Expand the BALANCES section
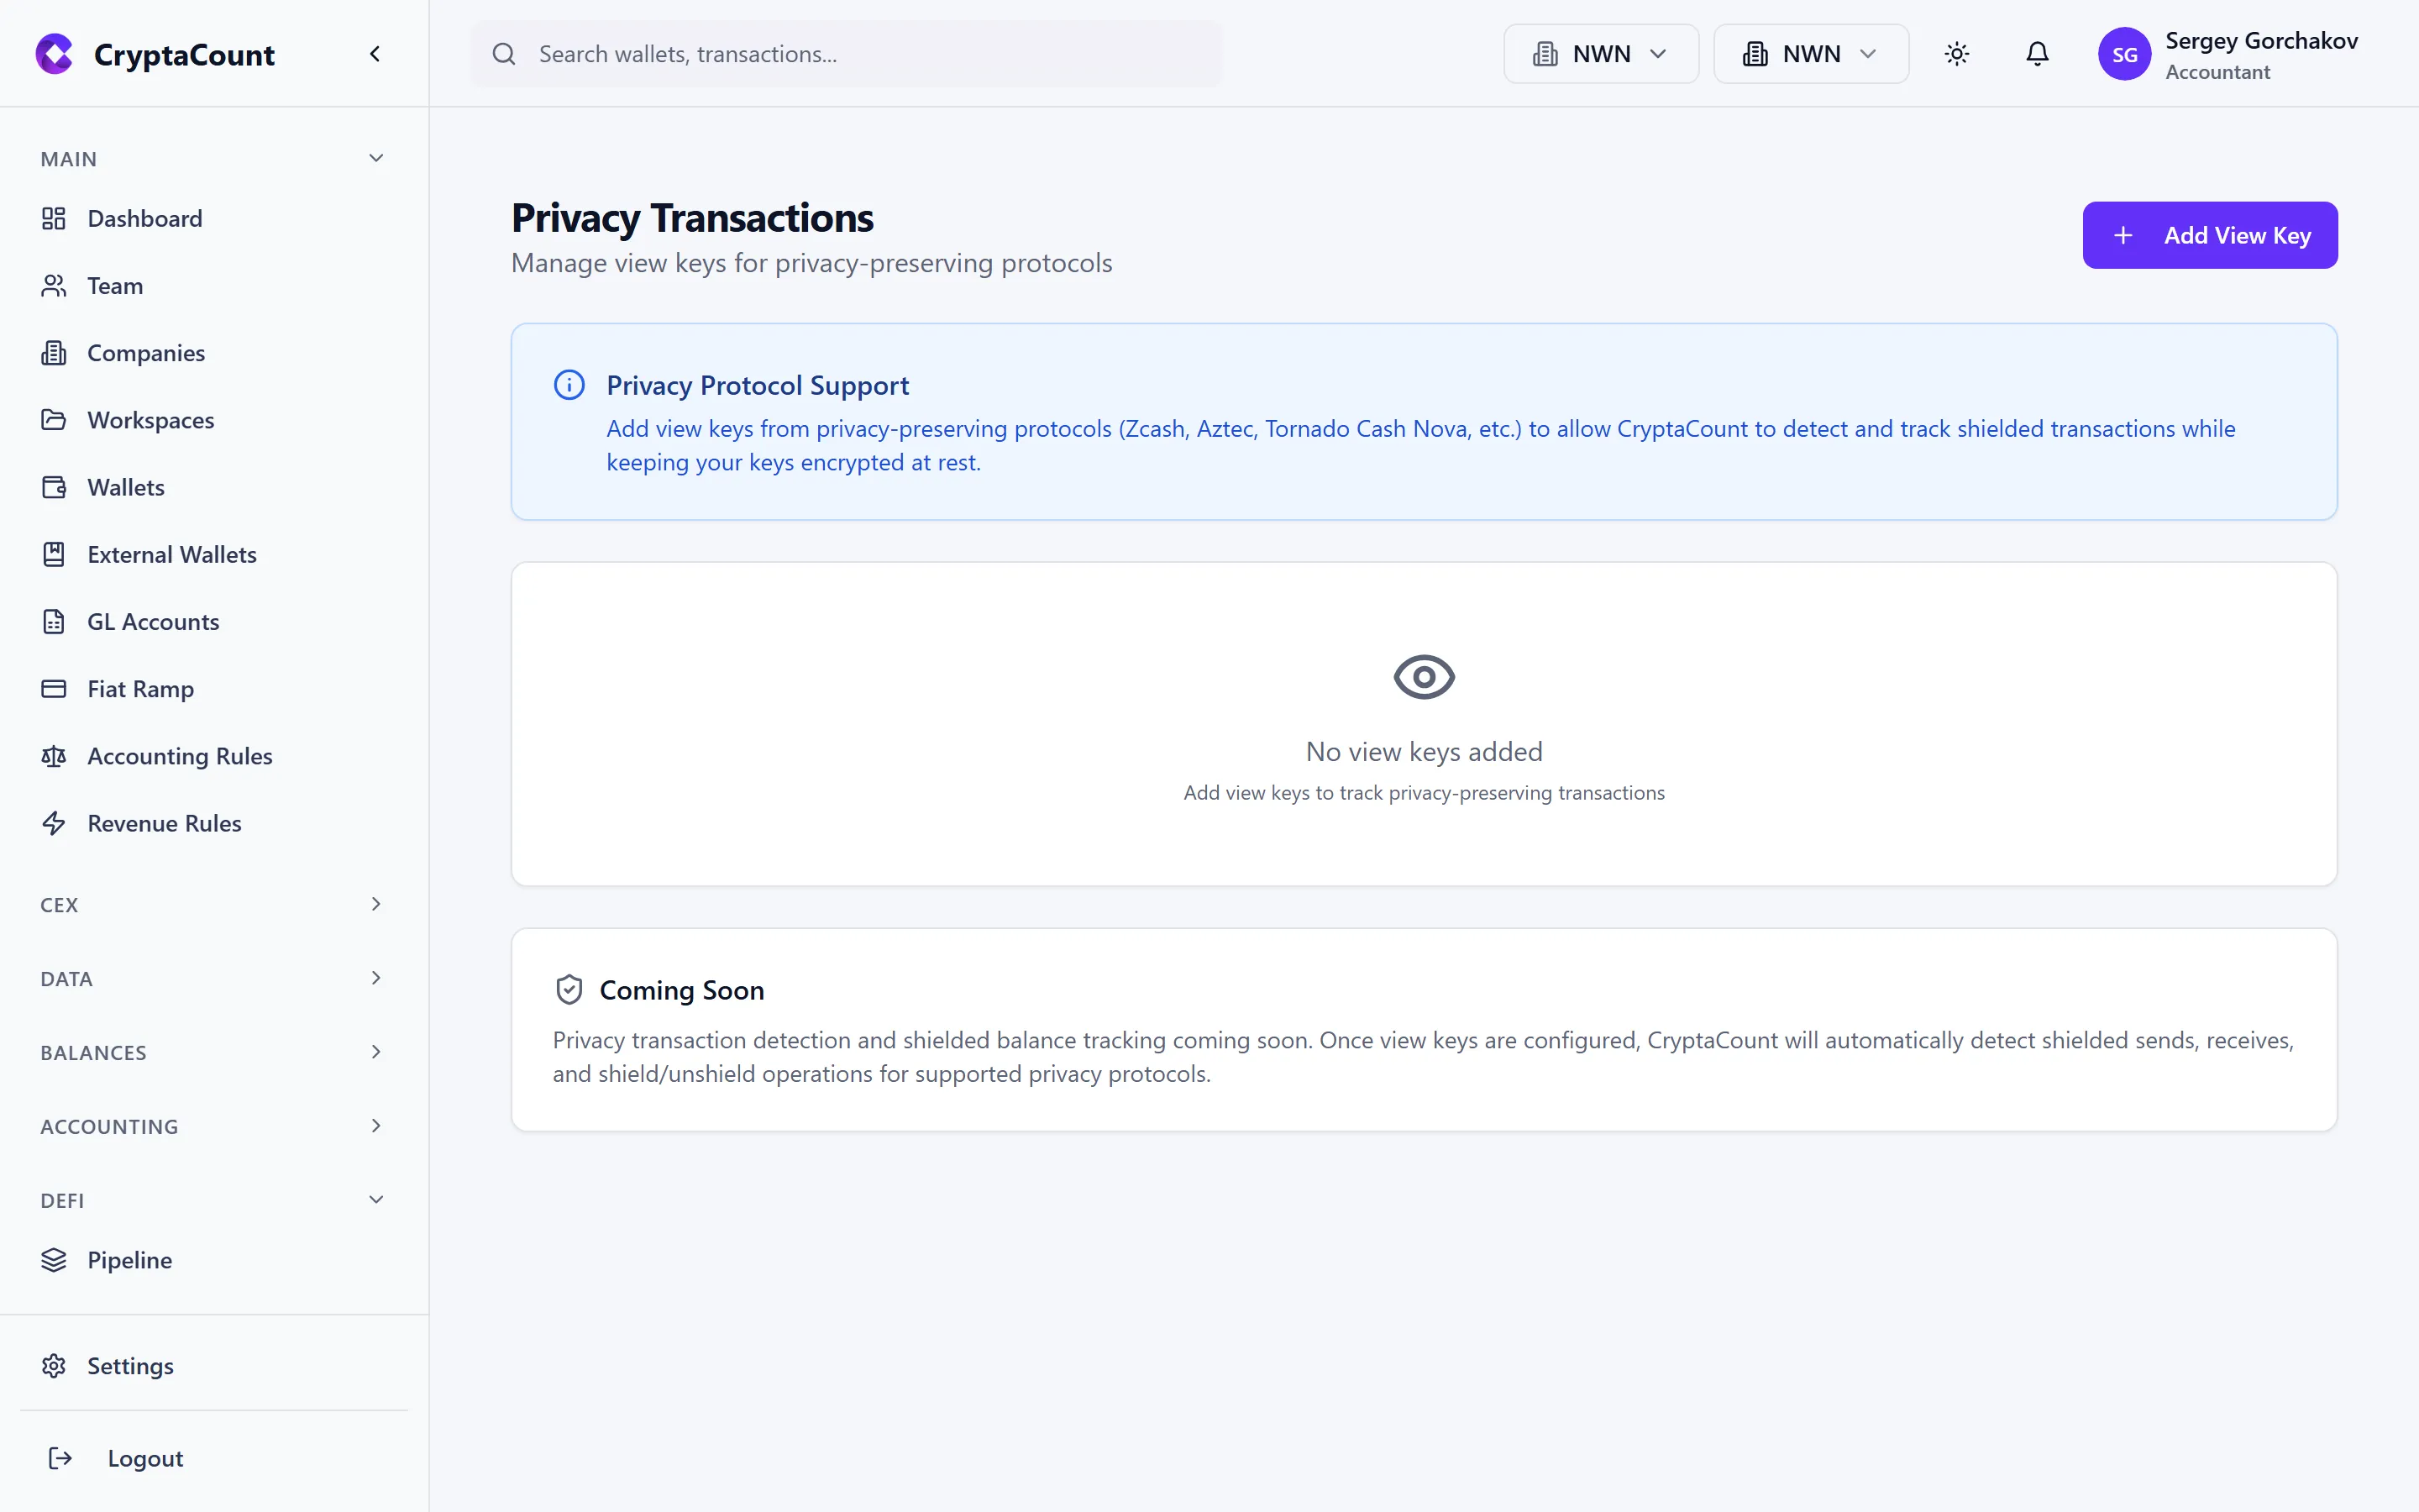This screenshot has height=1512, width=2419. click(x=211, y=1051)
